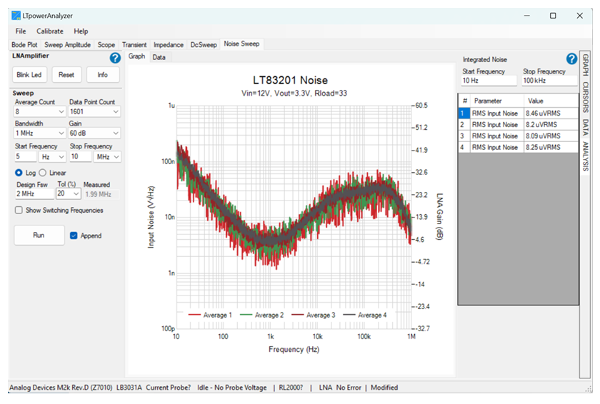
Task: Switch to the Transient tab
Action: tap(134, 45)
